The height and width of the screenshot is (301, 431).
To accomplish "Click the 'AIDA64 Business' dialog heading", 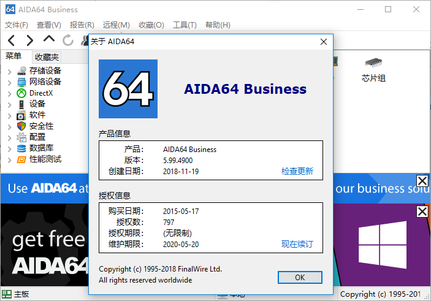I will (245, 89).
